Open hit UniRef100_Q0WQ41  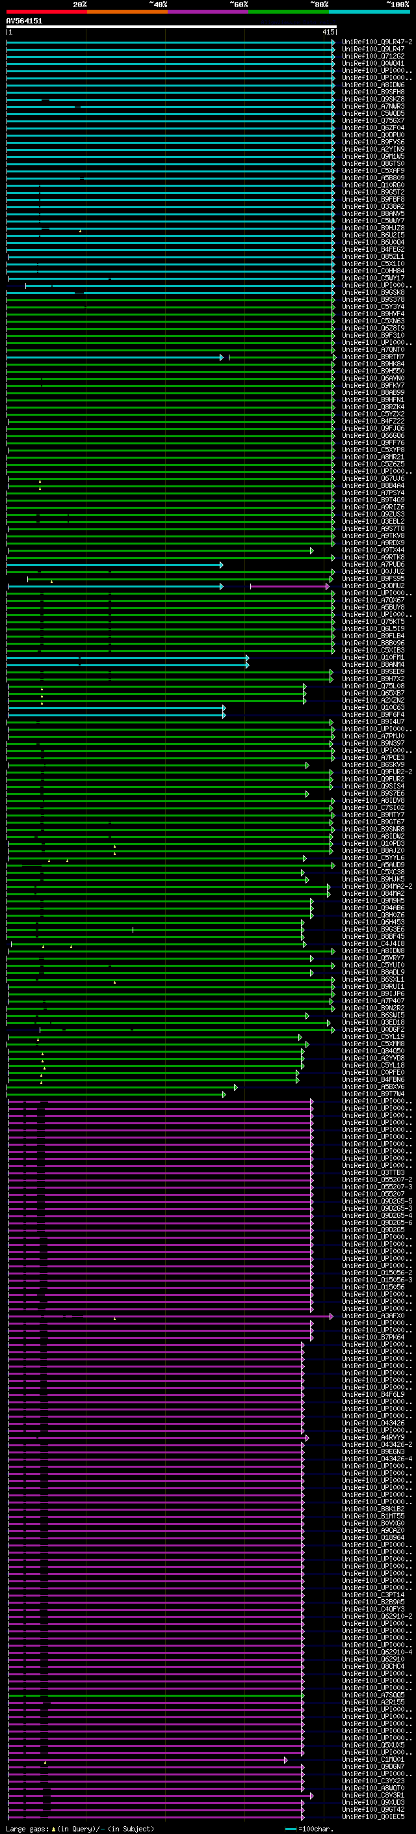pyautogui.click(x=373, y=63)
